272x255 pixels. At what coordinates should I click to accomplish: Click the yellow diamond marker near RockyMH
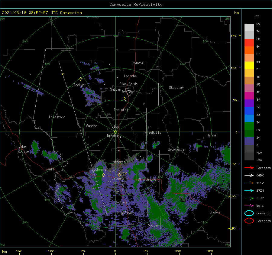click(81, 79)
